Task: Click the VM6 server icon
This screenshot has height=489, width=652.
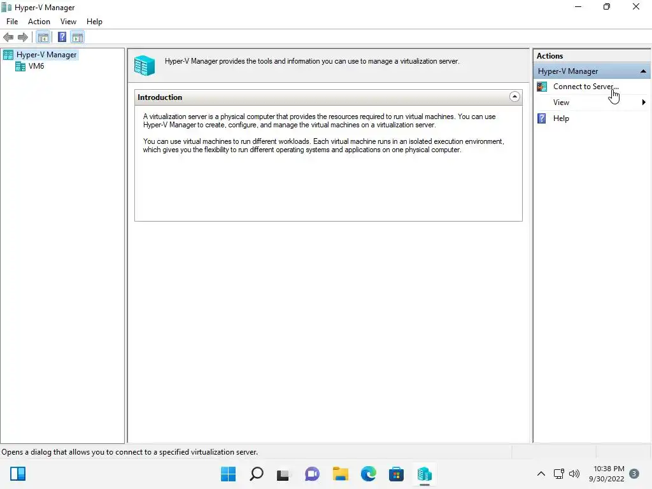Action: 20,66
